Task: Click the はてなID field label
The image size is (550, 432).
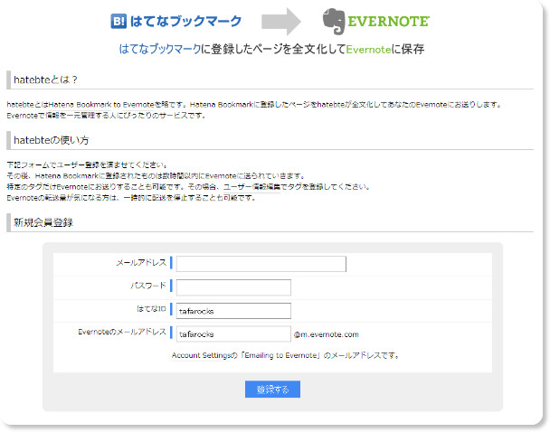Action: (151, 309)
